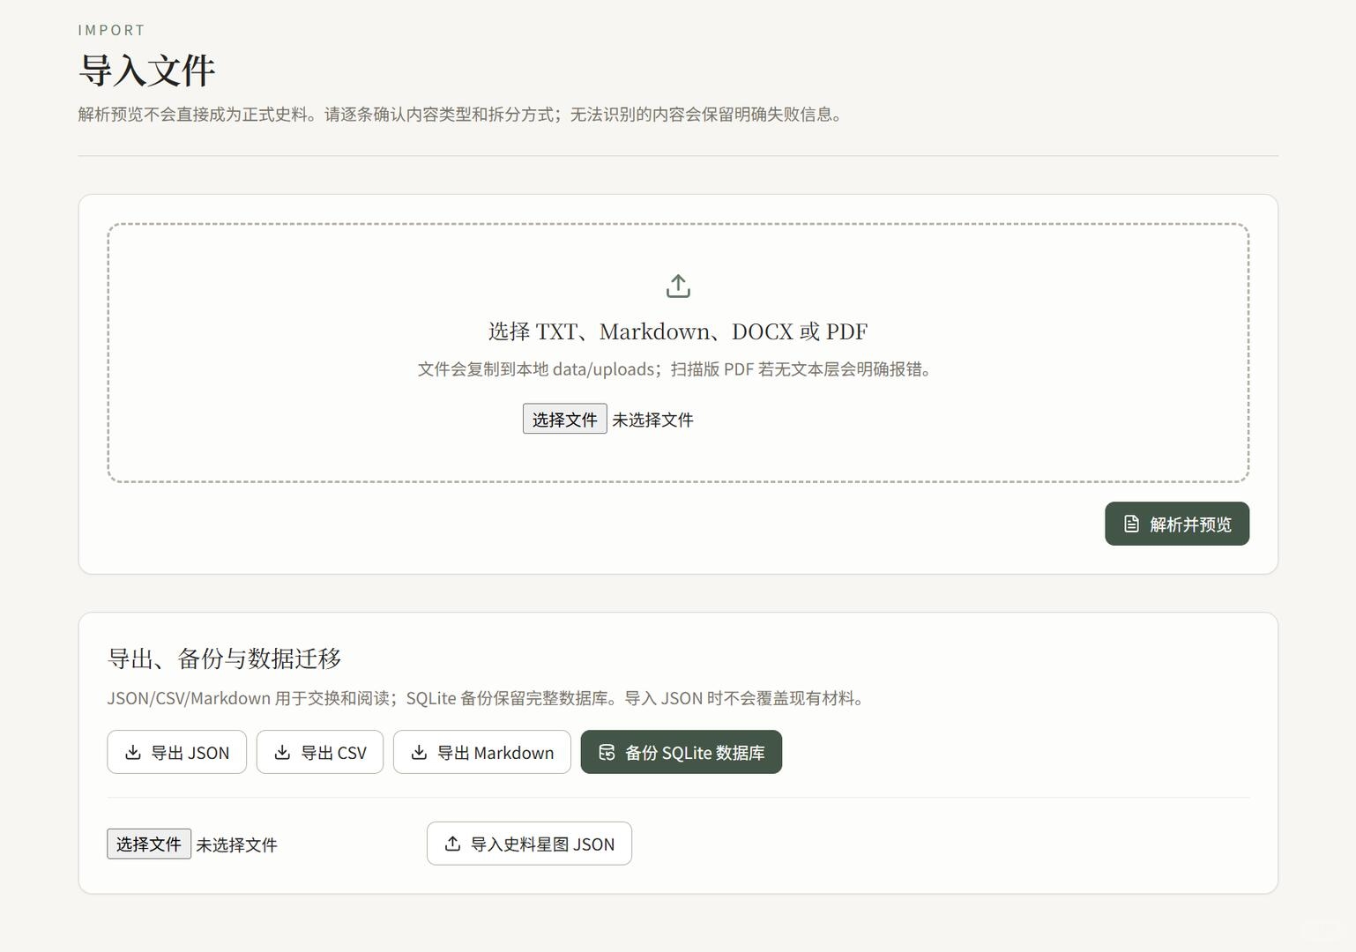Back up with 备份 SQLite 数据库
The image size is (1356, 952).
pos(682,752)
